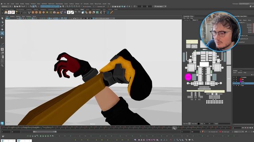The image size is (254, 142).
Task: Click the Maya home icon in the menu bar
Action: click(2, 4)
